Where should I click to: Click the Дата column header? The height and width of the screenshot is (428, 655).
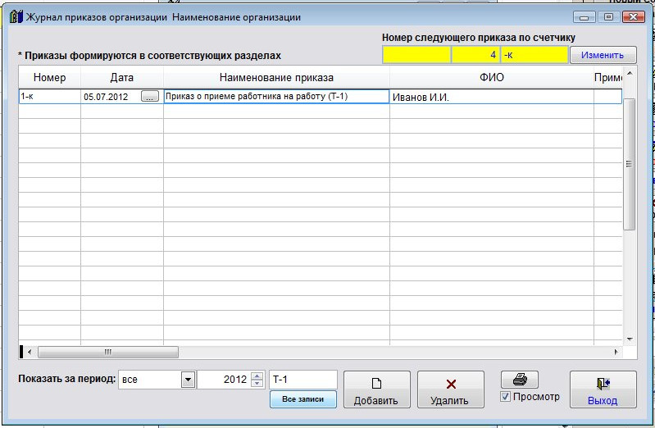[121, 77]
